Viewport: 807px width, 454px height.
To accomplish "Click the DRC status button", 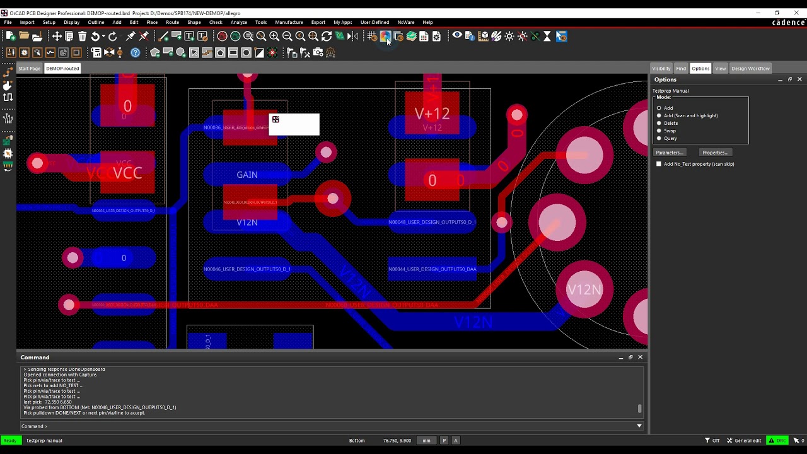I will [777, 440].
